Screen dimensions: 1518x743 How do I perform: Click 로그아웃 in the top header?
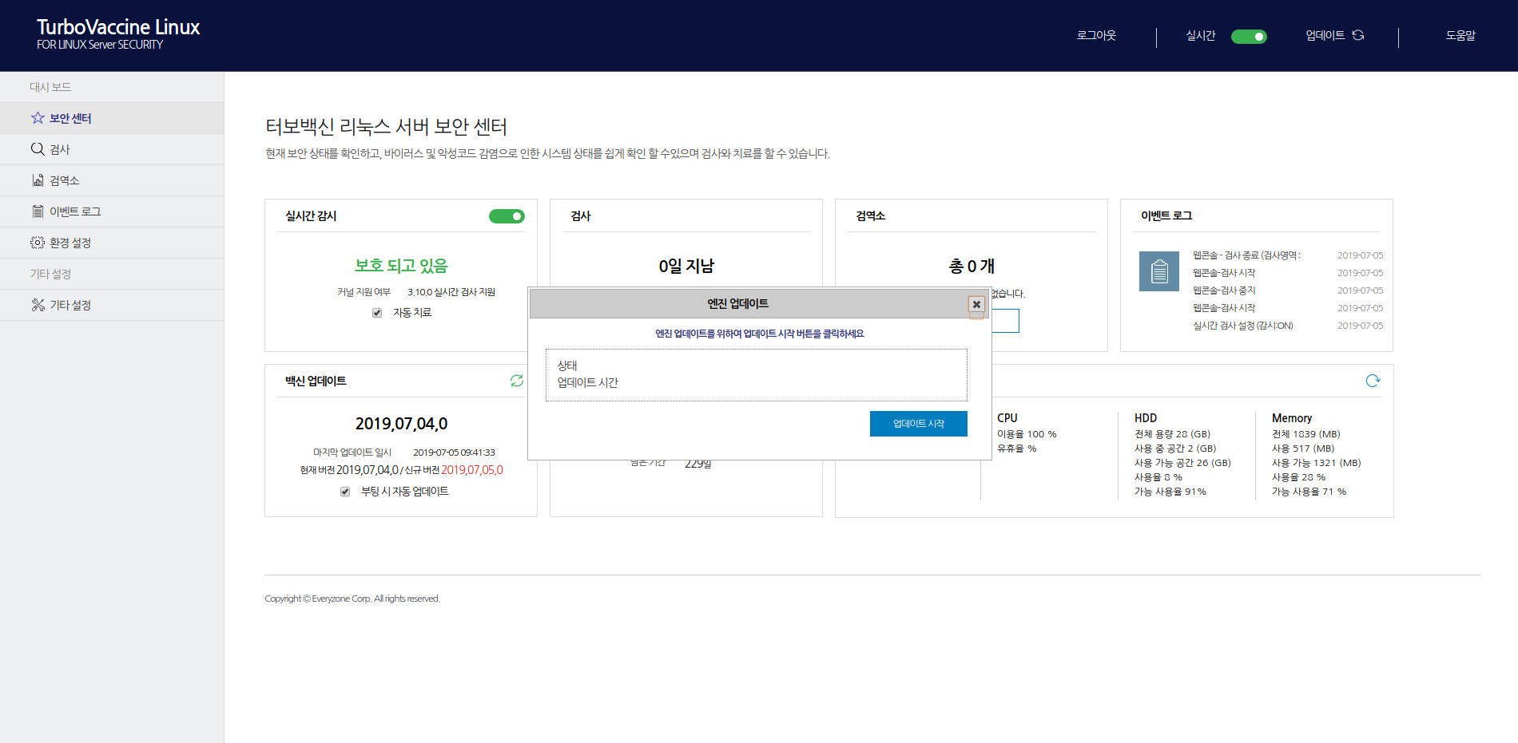coord(1096,36)
